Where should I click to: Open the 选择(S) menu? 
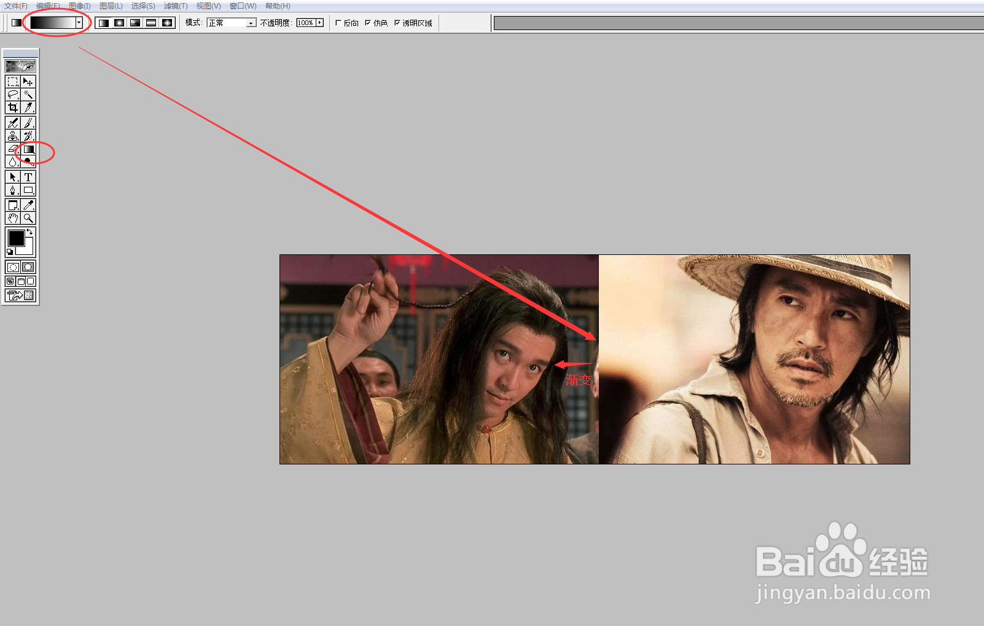coord(143,6)
